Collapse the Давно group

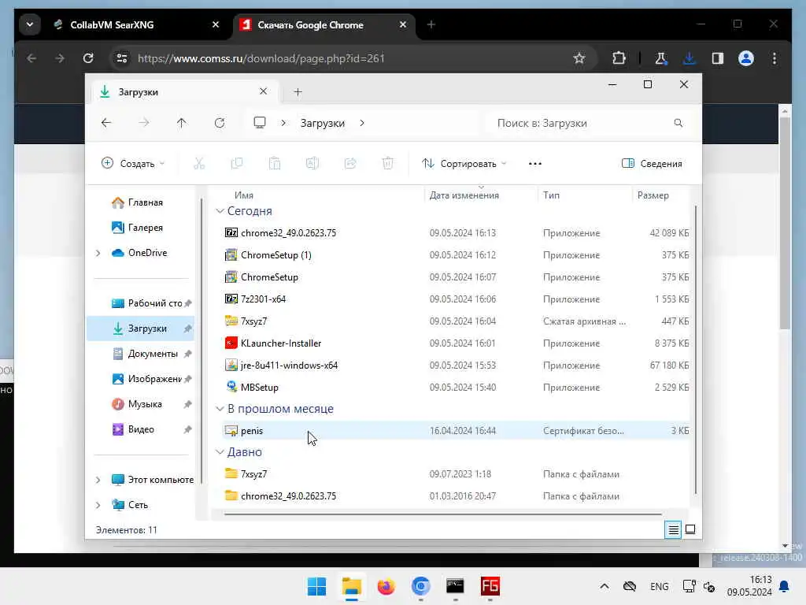click(x=220, y=451)
